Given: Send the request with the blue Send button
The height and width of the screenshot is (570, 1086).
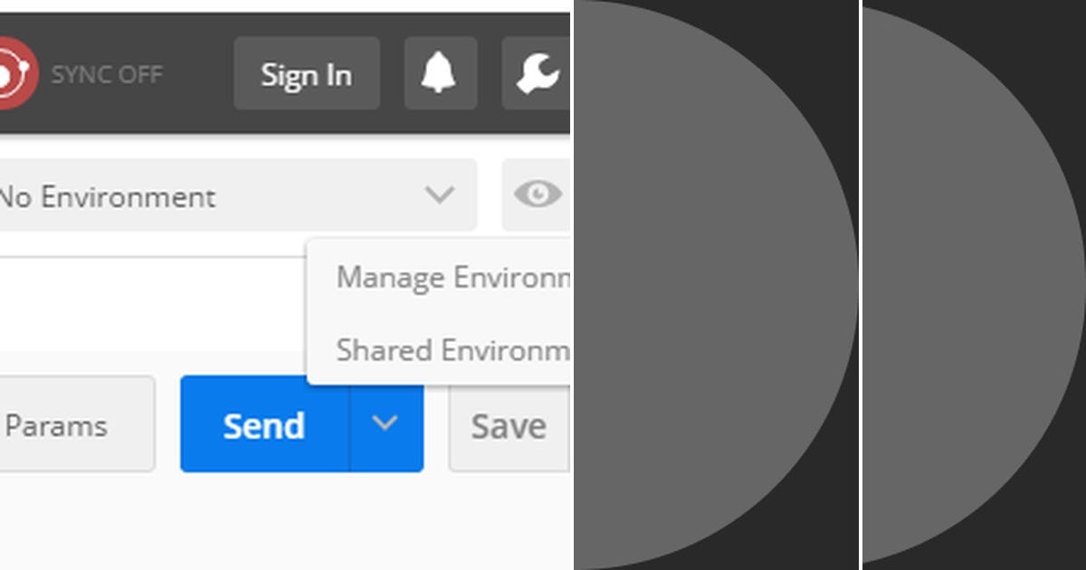Looking at the screenshot, I should point(264,423).
